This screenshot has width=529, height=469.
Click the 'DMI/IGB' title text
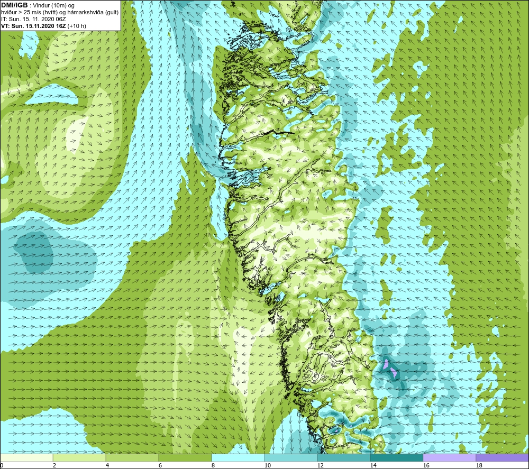[14, 5]
